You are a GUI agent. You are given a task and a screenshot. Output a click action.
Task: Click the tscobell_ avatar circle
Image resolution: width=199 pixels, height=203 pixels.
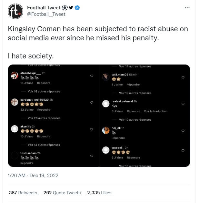click(x=106, y=150)
